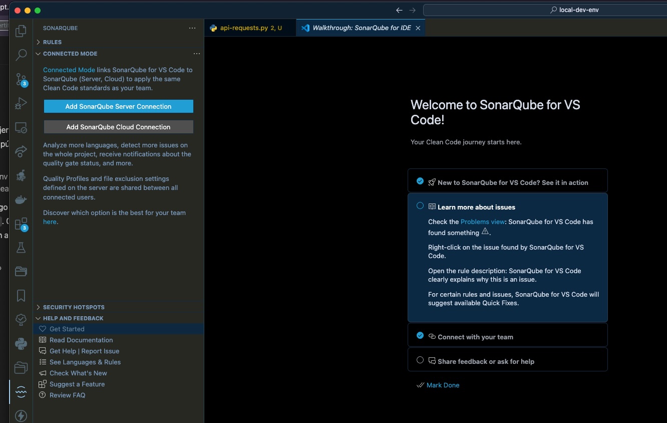
Task: Open the tree checkmark icon in activity bar
Action: 21,320
